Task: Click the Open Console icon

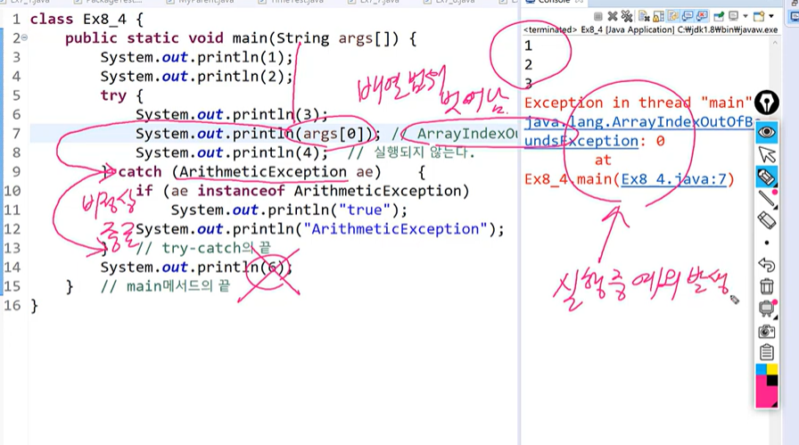Action: (x=759, y=16)
